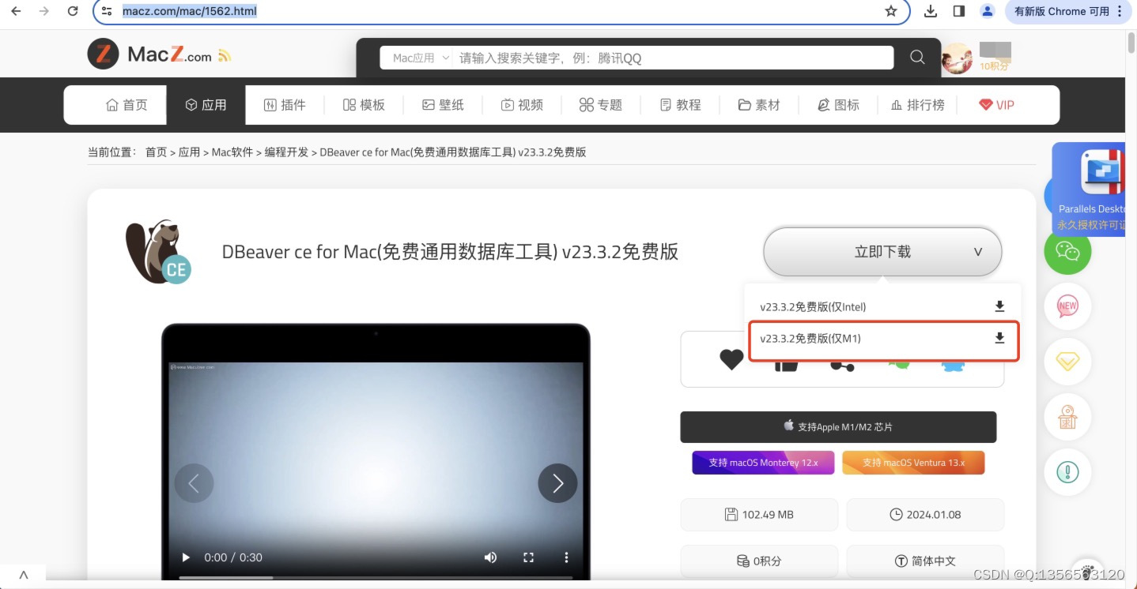Open site info icon in the address bar

click(108, 11)
